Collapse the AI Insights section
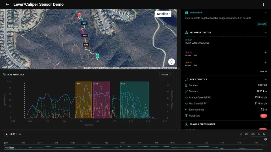This screenshot has width=271, height=152. click(265, 13)
